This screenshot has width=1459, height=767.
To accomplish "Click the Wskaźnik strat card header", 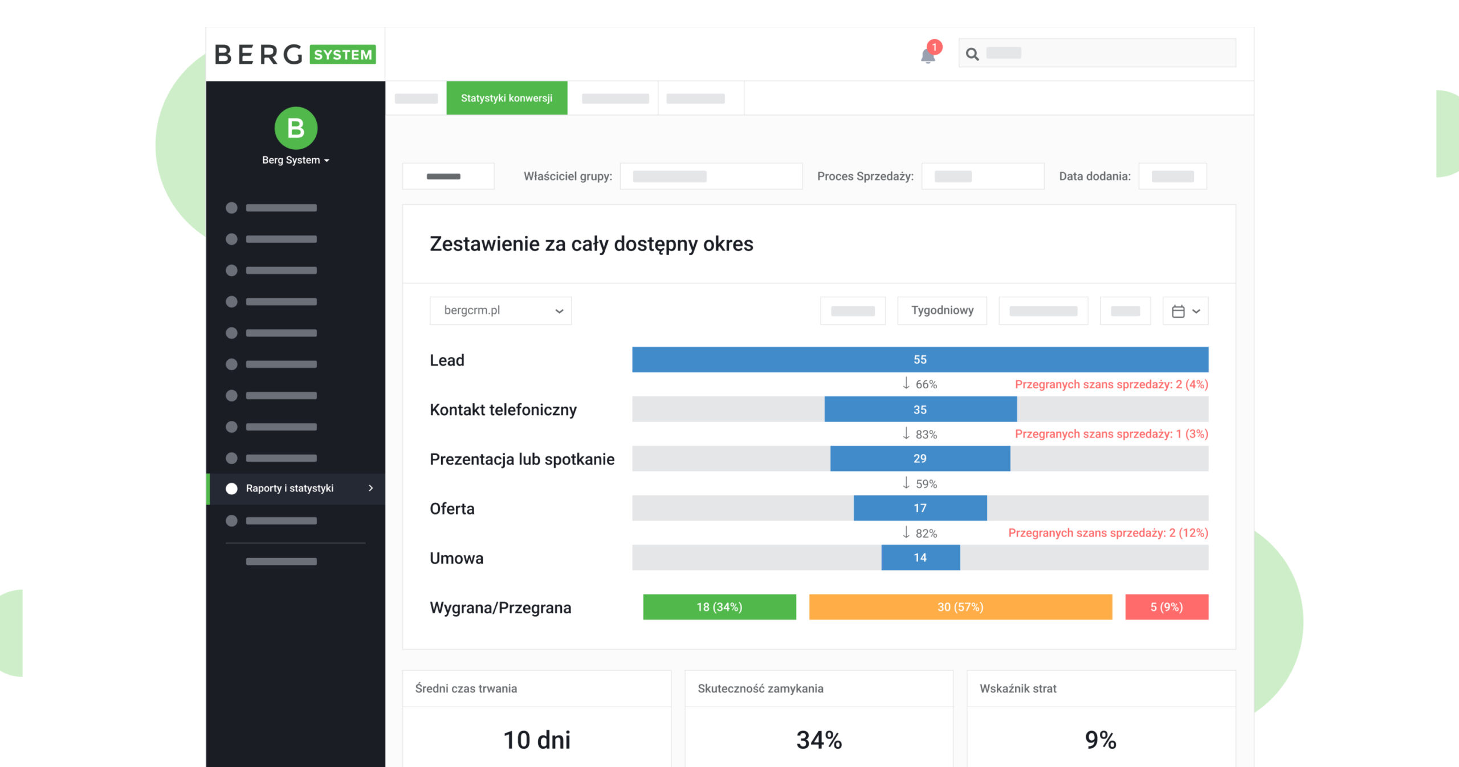I will 1102,689.
